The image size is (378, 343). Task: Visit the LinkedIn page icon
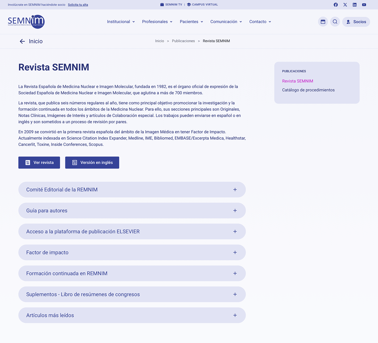tap(354, 5)
